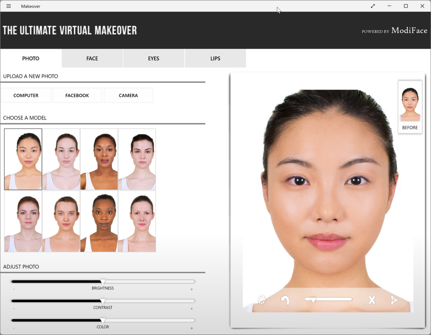
Task: Click the X clear icon on photo
Action: coord(372,300)
